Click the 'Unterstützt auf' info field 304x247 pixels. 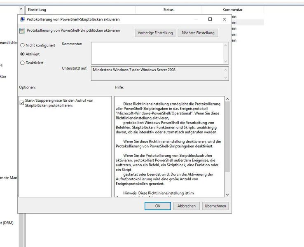[x=157, y=73]
